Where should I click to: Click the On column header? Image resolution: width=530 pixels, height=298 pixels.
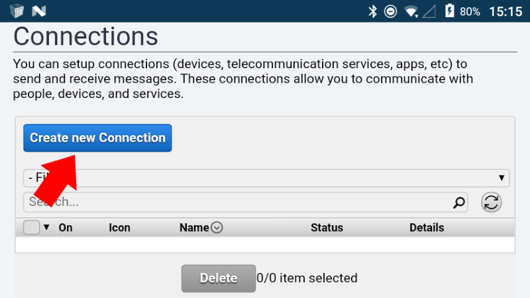coord(66,228)
